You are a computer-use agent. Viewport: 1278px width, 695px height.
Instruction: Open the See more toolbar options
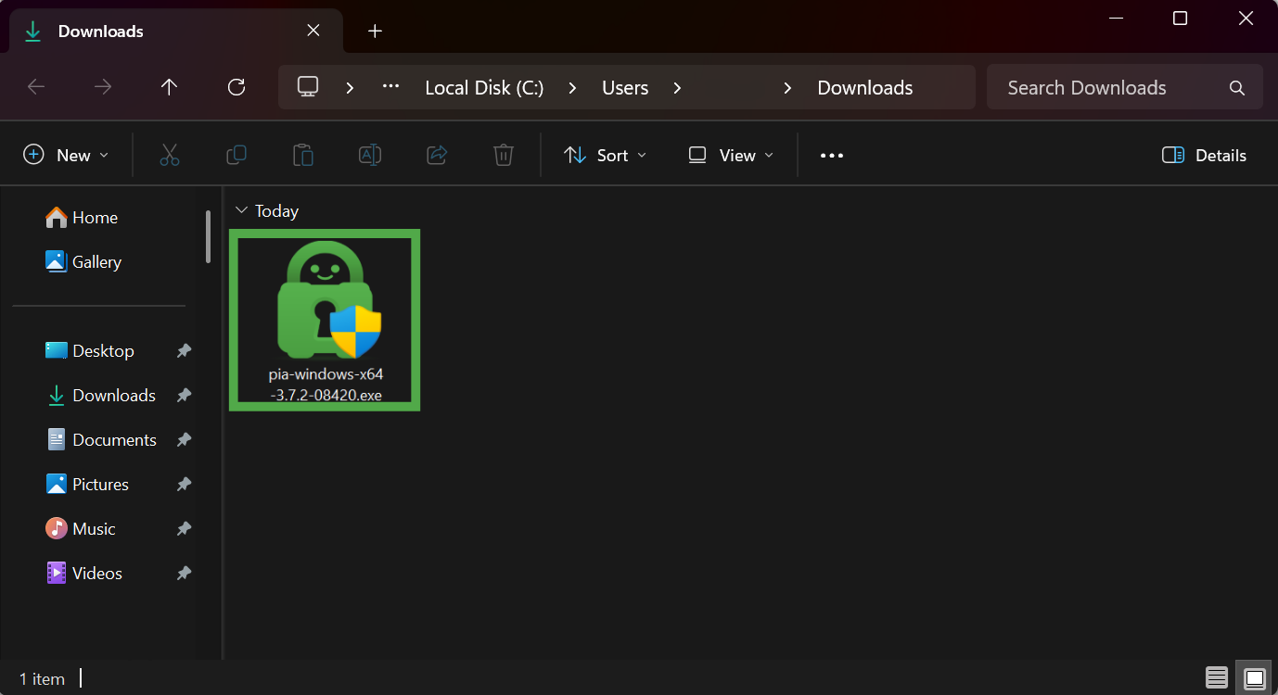coord(832,156)
